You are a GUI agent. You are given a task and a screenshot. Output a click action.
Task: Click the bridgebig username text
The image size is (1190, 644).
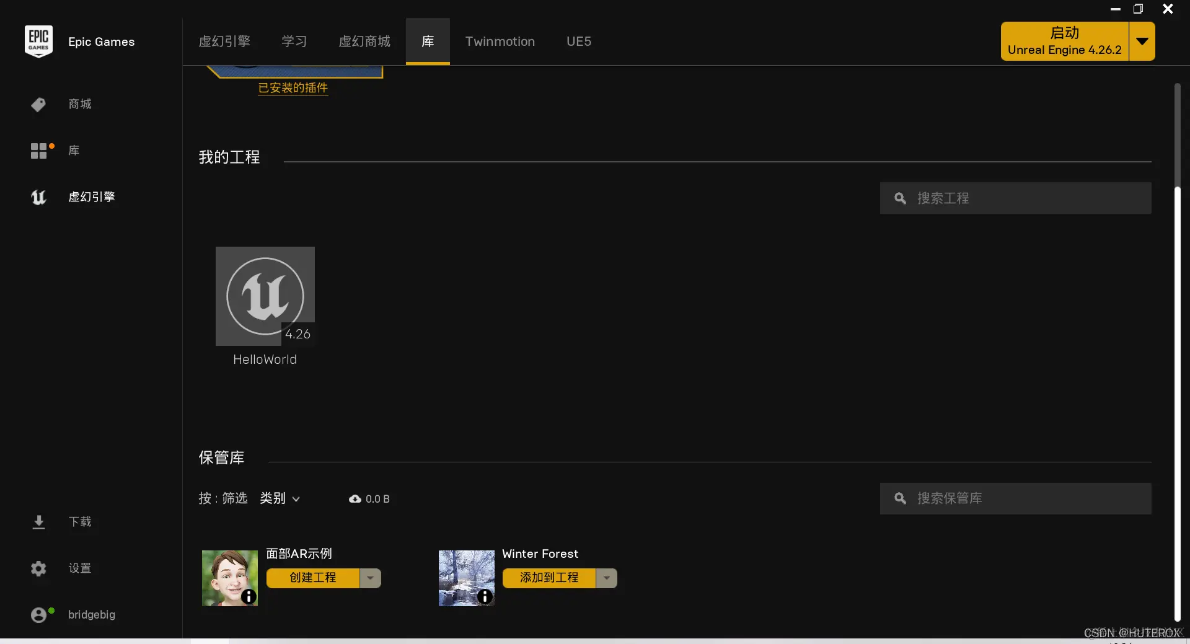click(x=92, y=615)
